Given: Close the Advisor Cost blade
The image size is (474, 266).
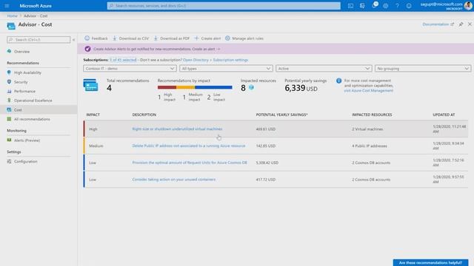Looking at the screenshot, I should pyautogui.click(x=470, y=24).
